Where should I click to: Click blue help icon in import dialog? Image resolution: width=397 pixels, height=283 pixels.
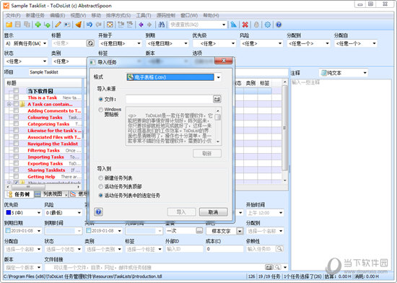(98, 212)
